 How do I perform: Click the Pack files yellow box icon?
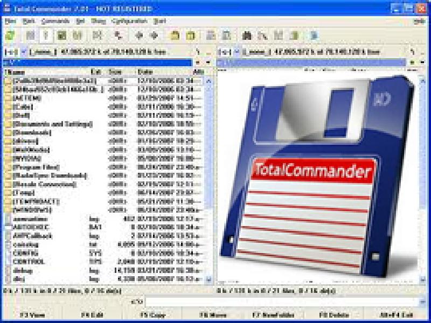point(175,36)
